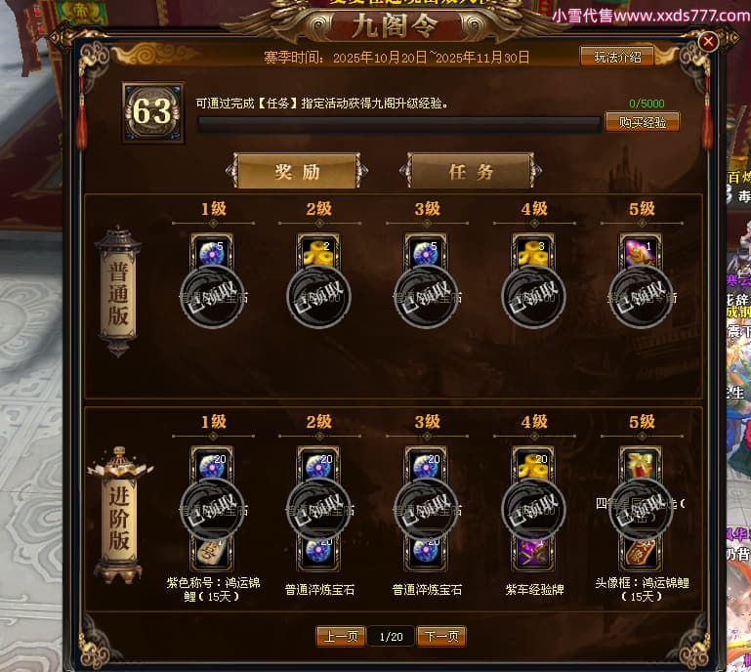751x672 pixels.
Task: Select 普通版 1级 gem reward icon
Action: click(212, 253)
